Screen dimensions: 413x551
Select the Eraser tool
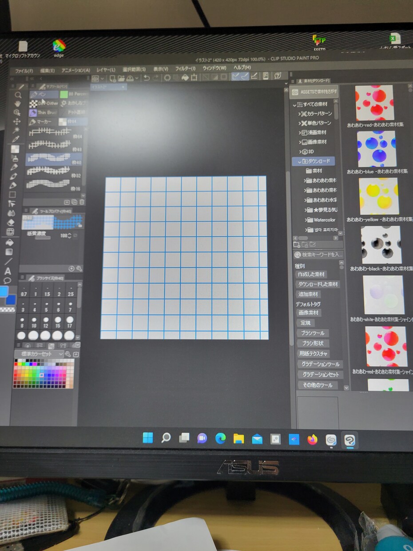pyautogui.click(x=11, y=222)
